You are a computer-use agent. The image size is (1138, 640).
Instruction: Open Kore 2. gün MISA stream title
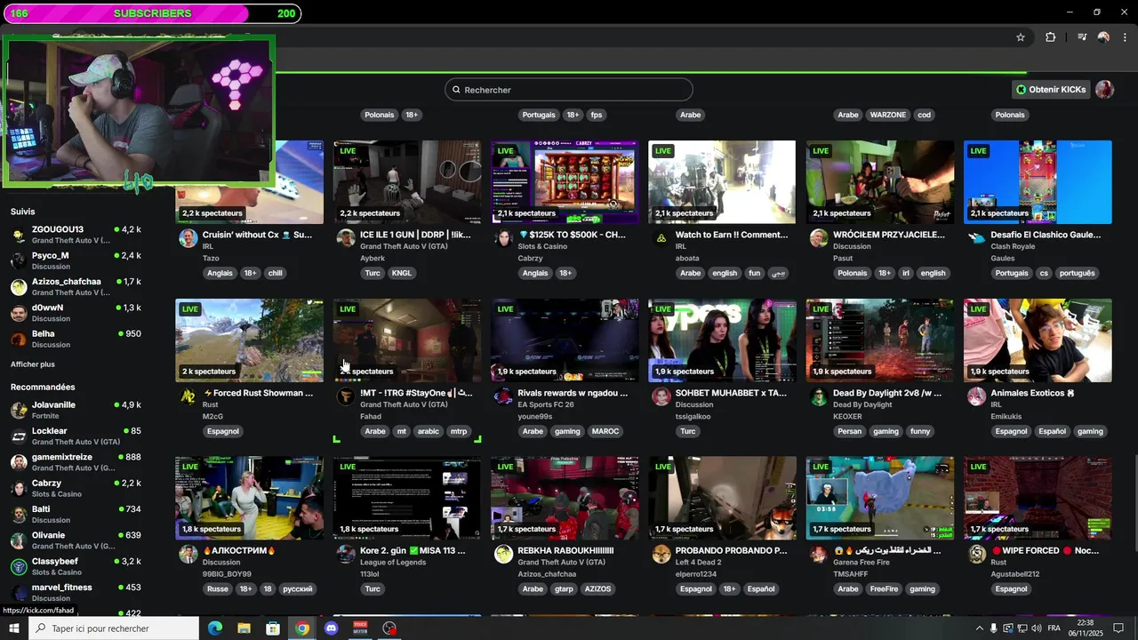click(413, 551)
